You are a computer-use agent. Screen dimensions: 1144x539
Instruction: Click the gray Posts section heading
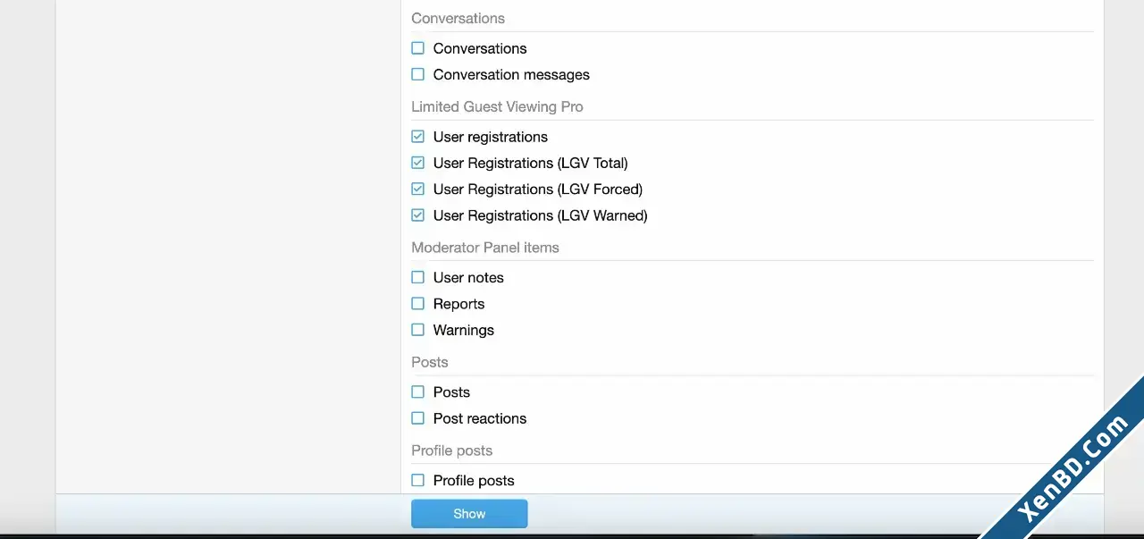[x=429, y=362]
